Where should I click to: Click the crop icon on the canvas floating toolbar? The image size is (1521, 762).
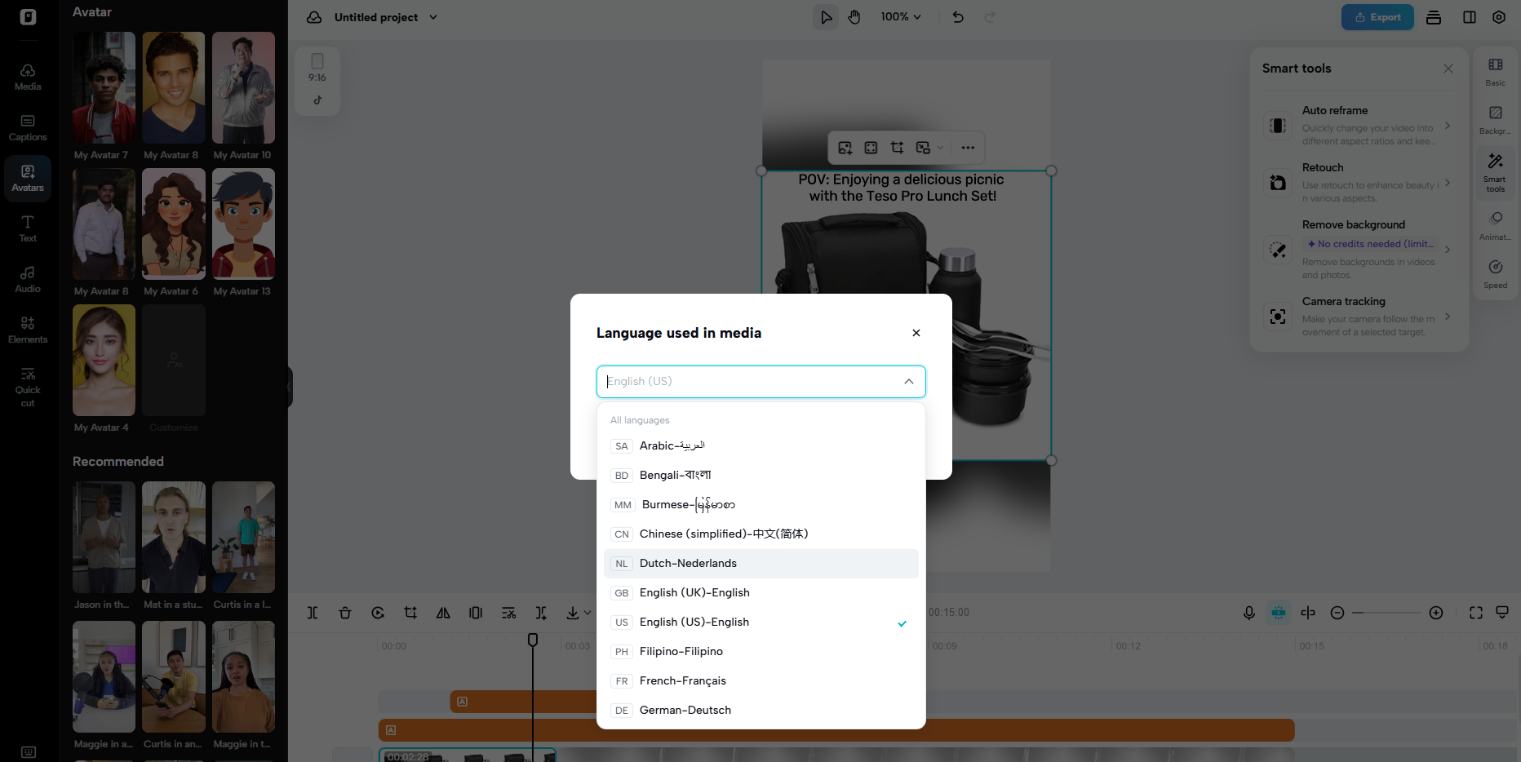[x=898, y=148]
